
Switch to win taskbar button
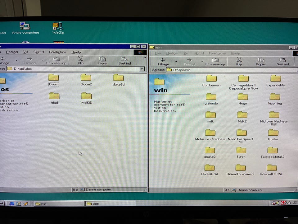coord(59,203)
